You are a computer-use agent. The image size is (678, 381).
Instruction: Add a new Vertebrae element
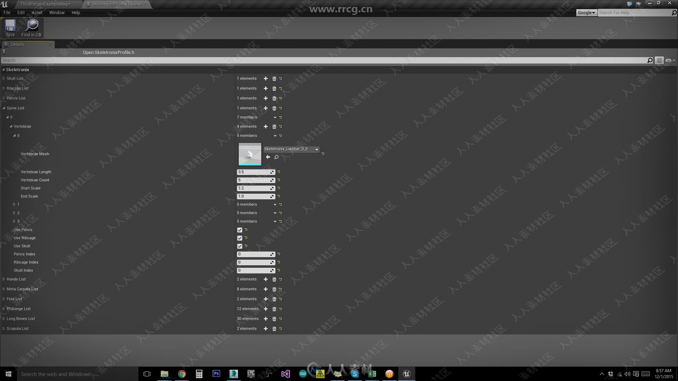pos(266,127)
